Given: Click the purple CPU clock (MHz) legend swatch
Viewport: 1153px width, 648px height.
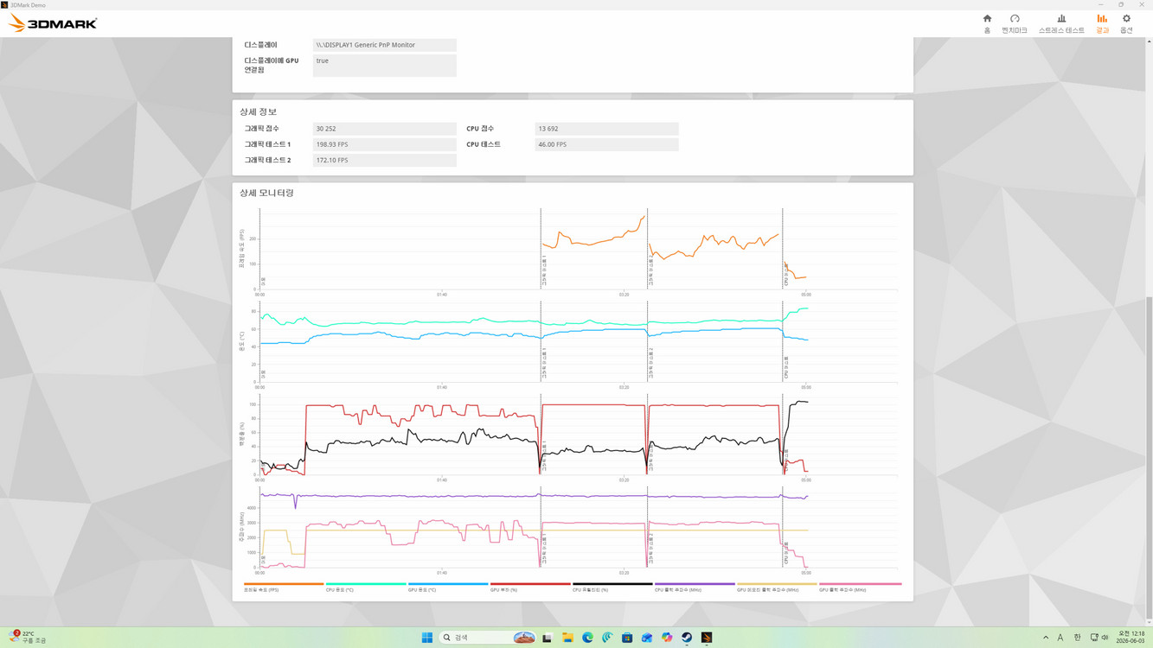Looking at the screenshot, I should click(695, 584).
